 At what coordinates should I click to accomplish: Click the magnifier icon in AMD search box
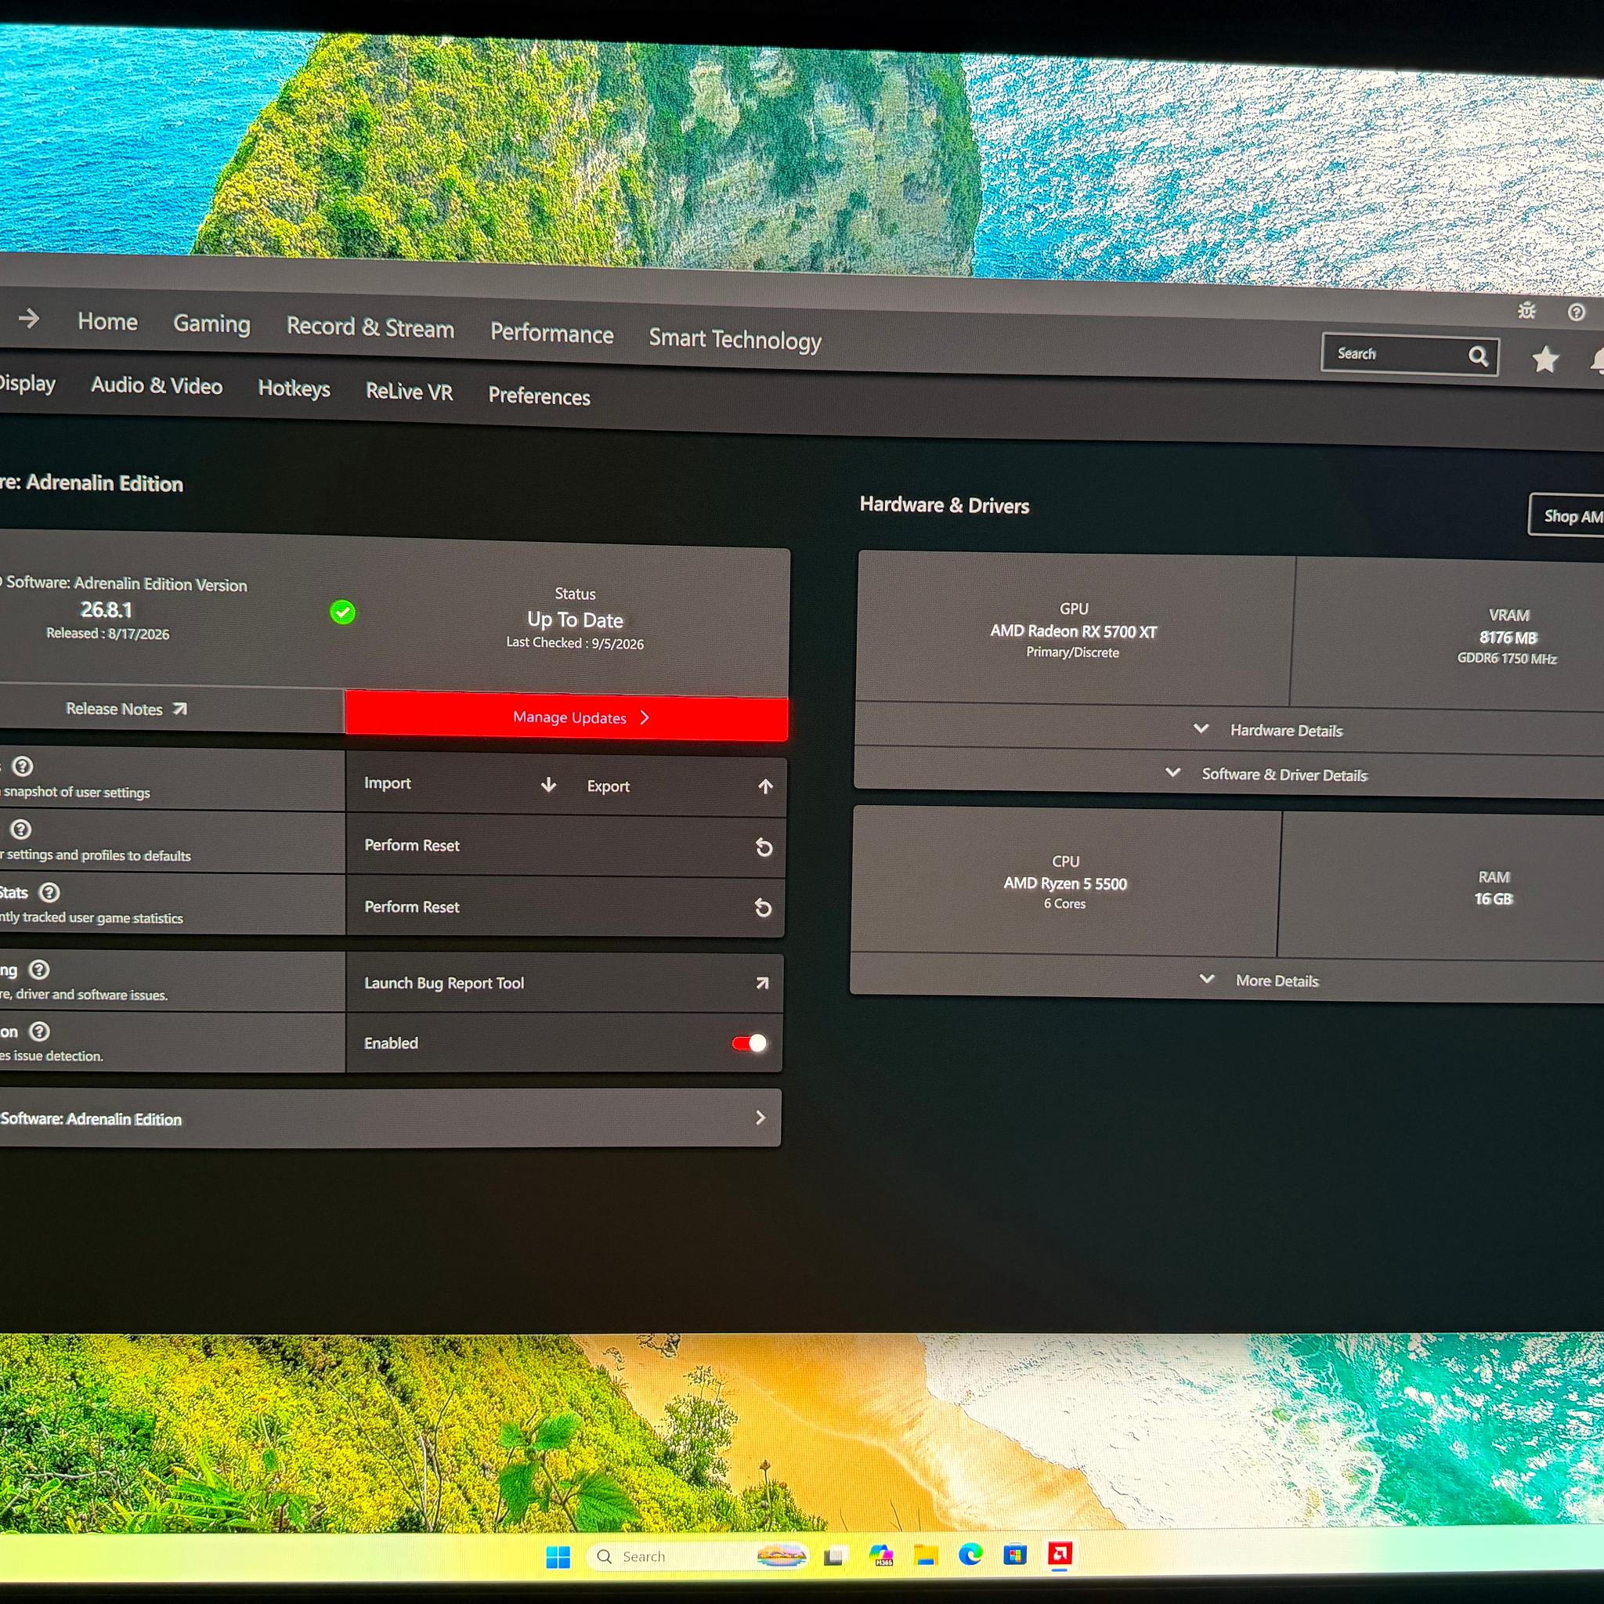click(x=1478, y=356)
